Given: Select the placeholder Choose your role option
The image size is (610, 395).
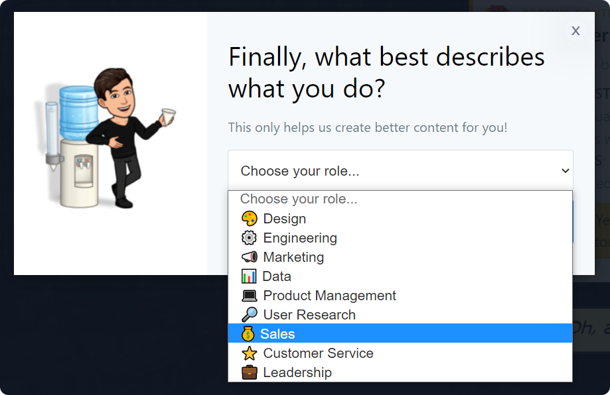Looking at the screenshot, I should pyautogui.click(x=400, y=199).
